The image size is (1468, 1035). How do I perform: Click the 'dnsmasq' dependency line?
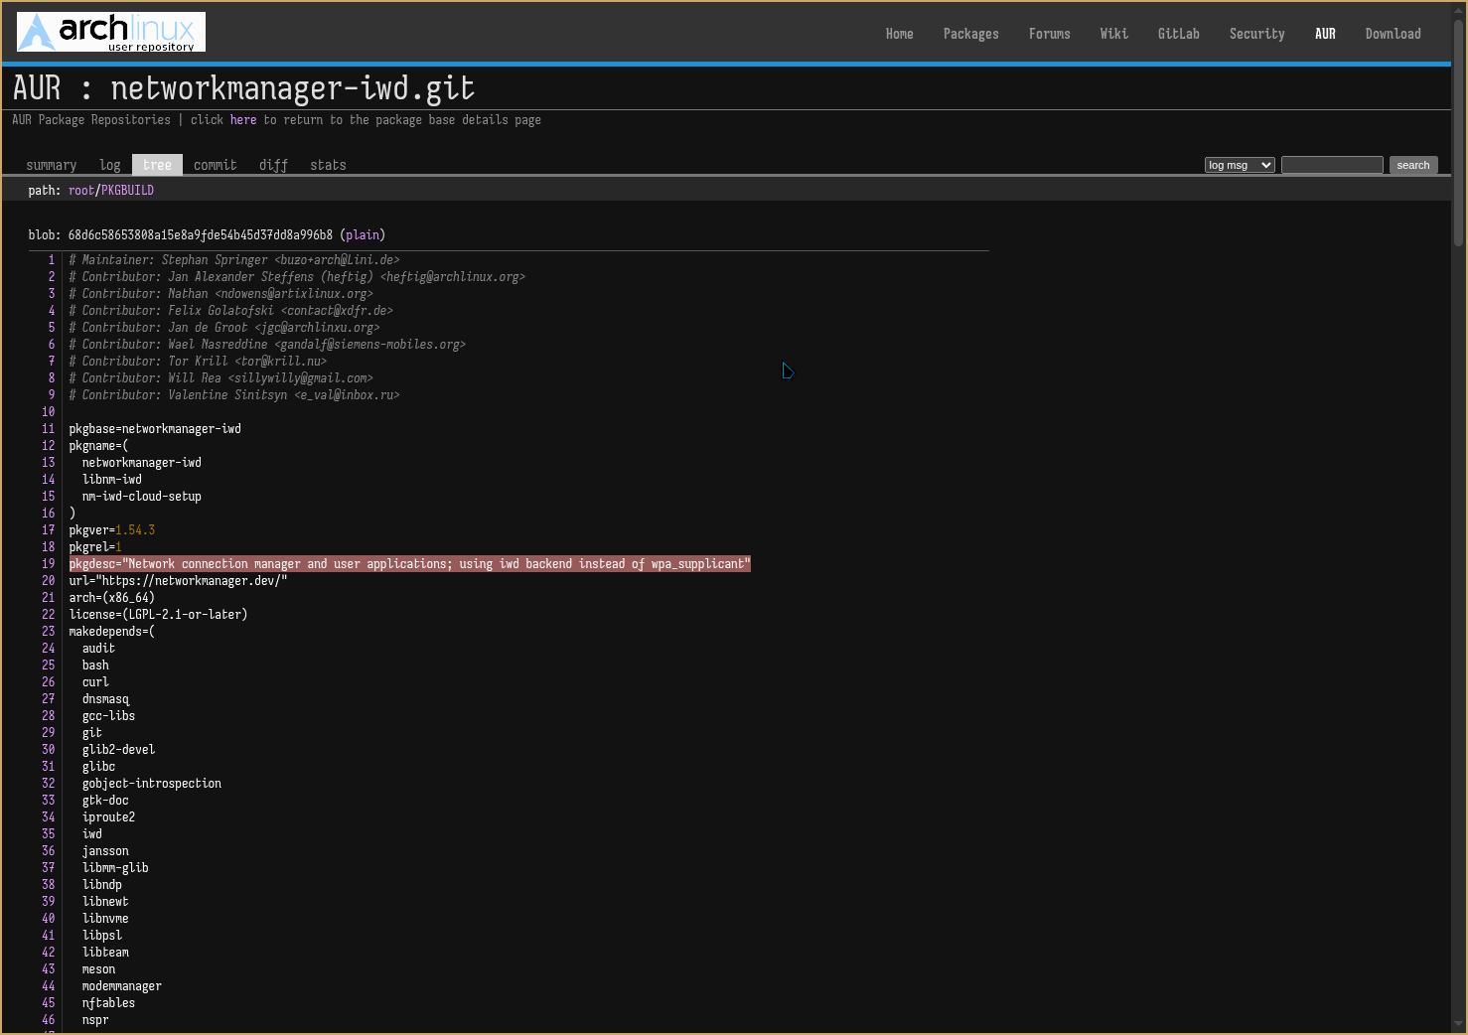(105, 699)
